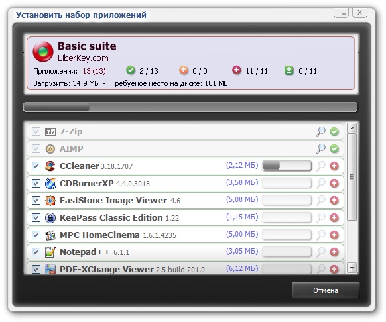
Task: Click the magnifier icon in CCleaner row
Action: 321,166
